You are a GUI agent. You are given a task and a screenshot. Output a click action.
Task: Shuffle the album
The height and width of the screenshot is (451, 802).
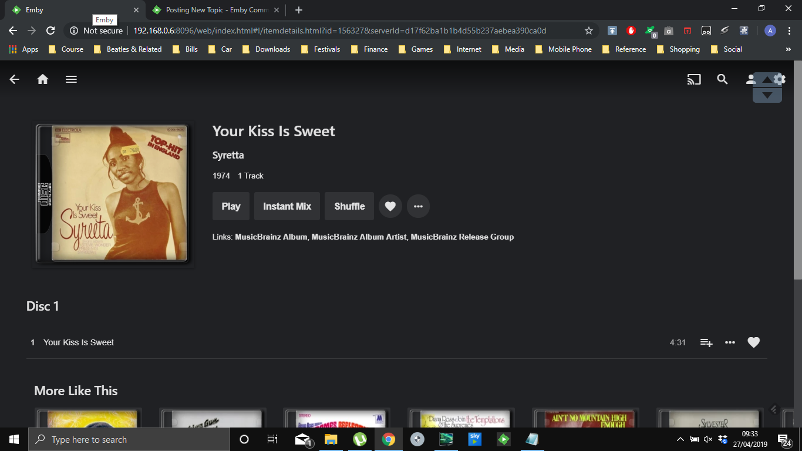(349, 206)
